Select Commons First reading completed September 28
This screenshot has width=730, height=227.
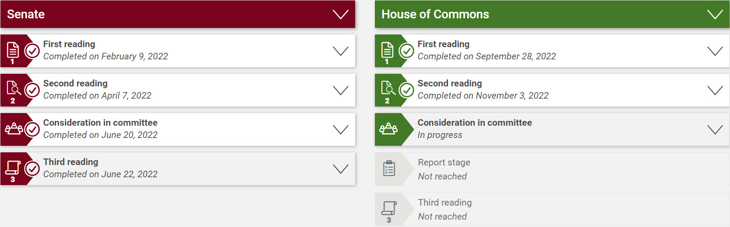(x=552, y=51)
